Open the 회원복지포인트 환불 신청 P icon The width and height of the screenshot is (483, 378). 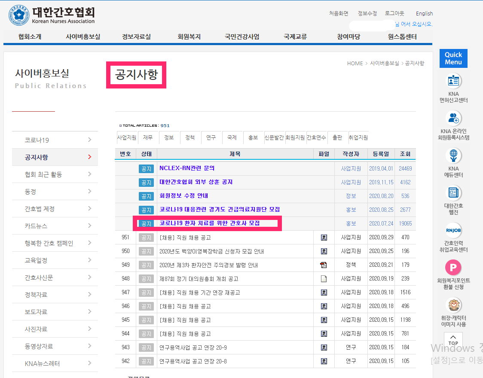(453, 268)
